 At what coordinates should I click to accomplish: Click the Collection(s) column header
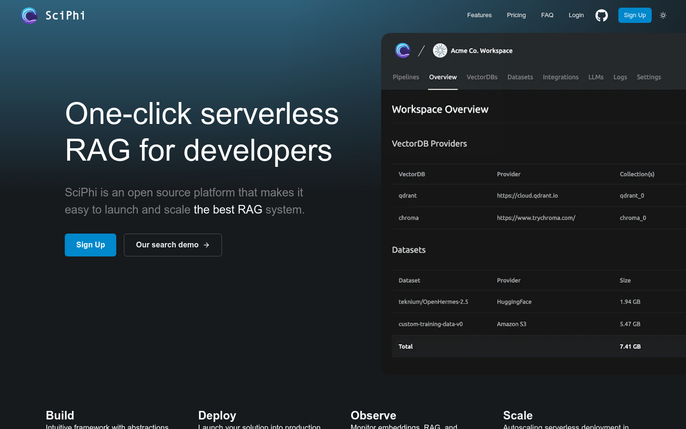click(637, 174)
